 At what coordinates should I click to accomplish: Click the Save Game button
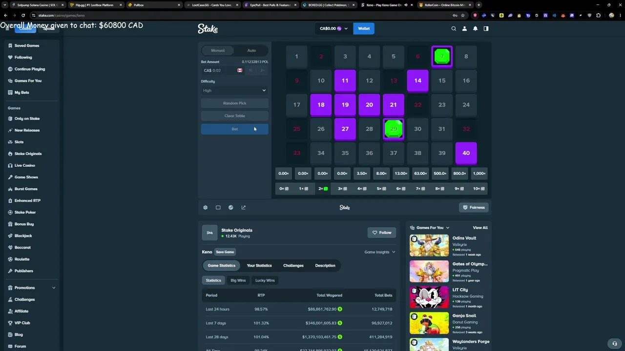click(225, 252)
